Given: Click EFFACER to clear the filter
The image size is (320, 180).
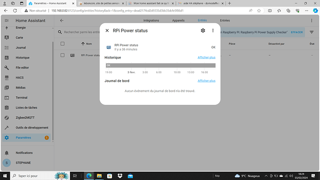Looking at the screenshot, I should pyautogui.click(x=297, y=32).
